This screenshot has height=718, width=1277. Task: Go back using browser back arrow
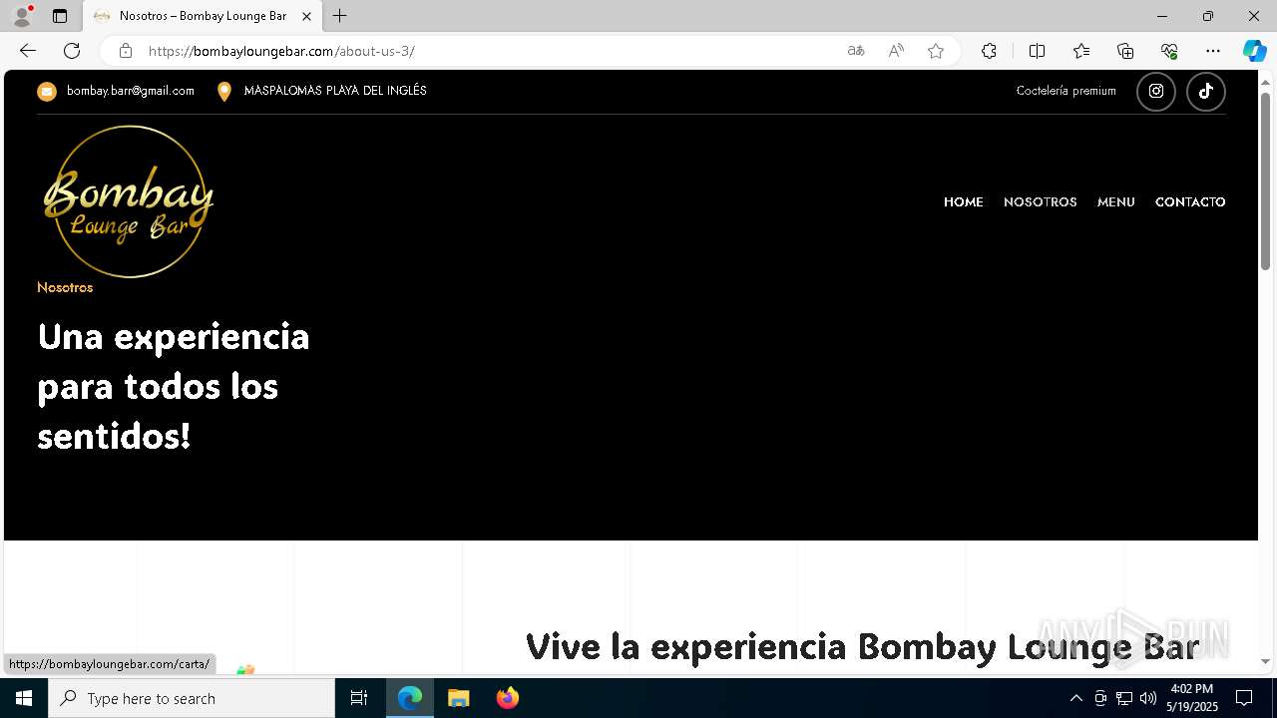(x=28, y=51)
